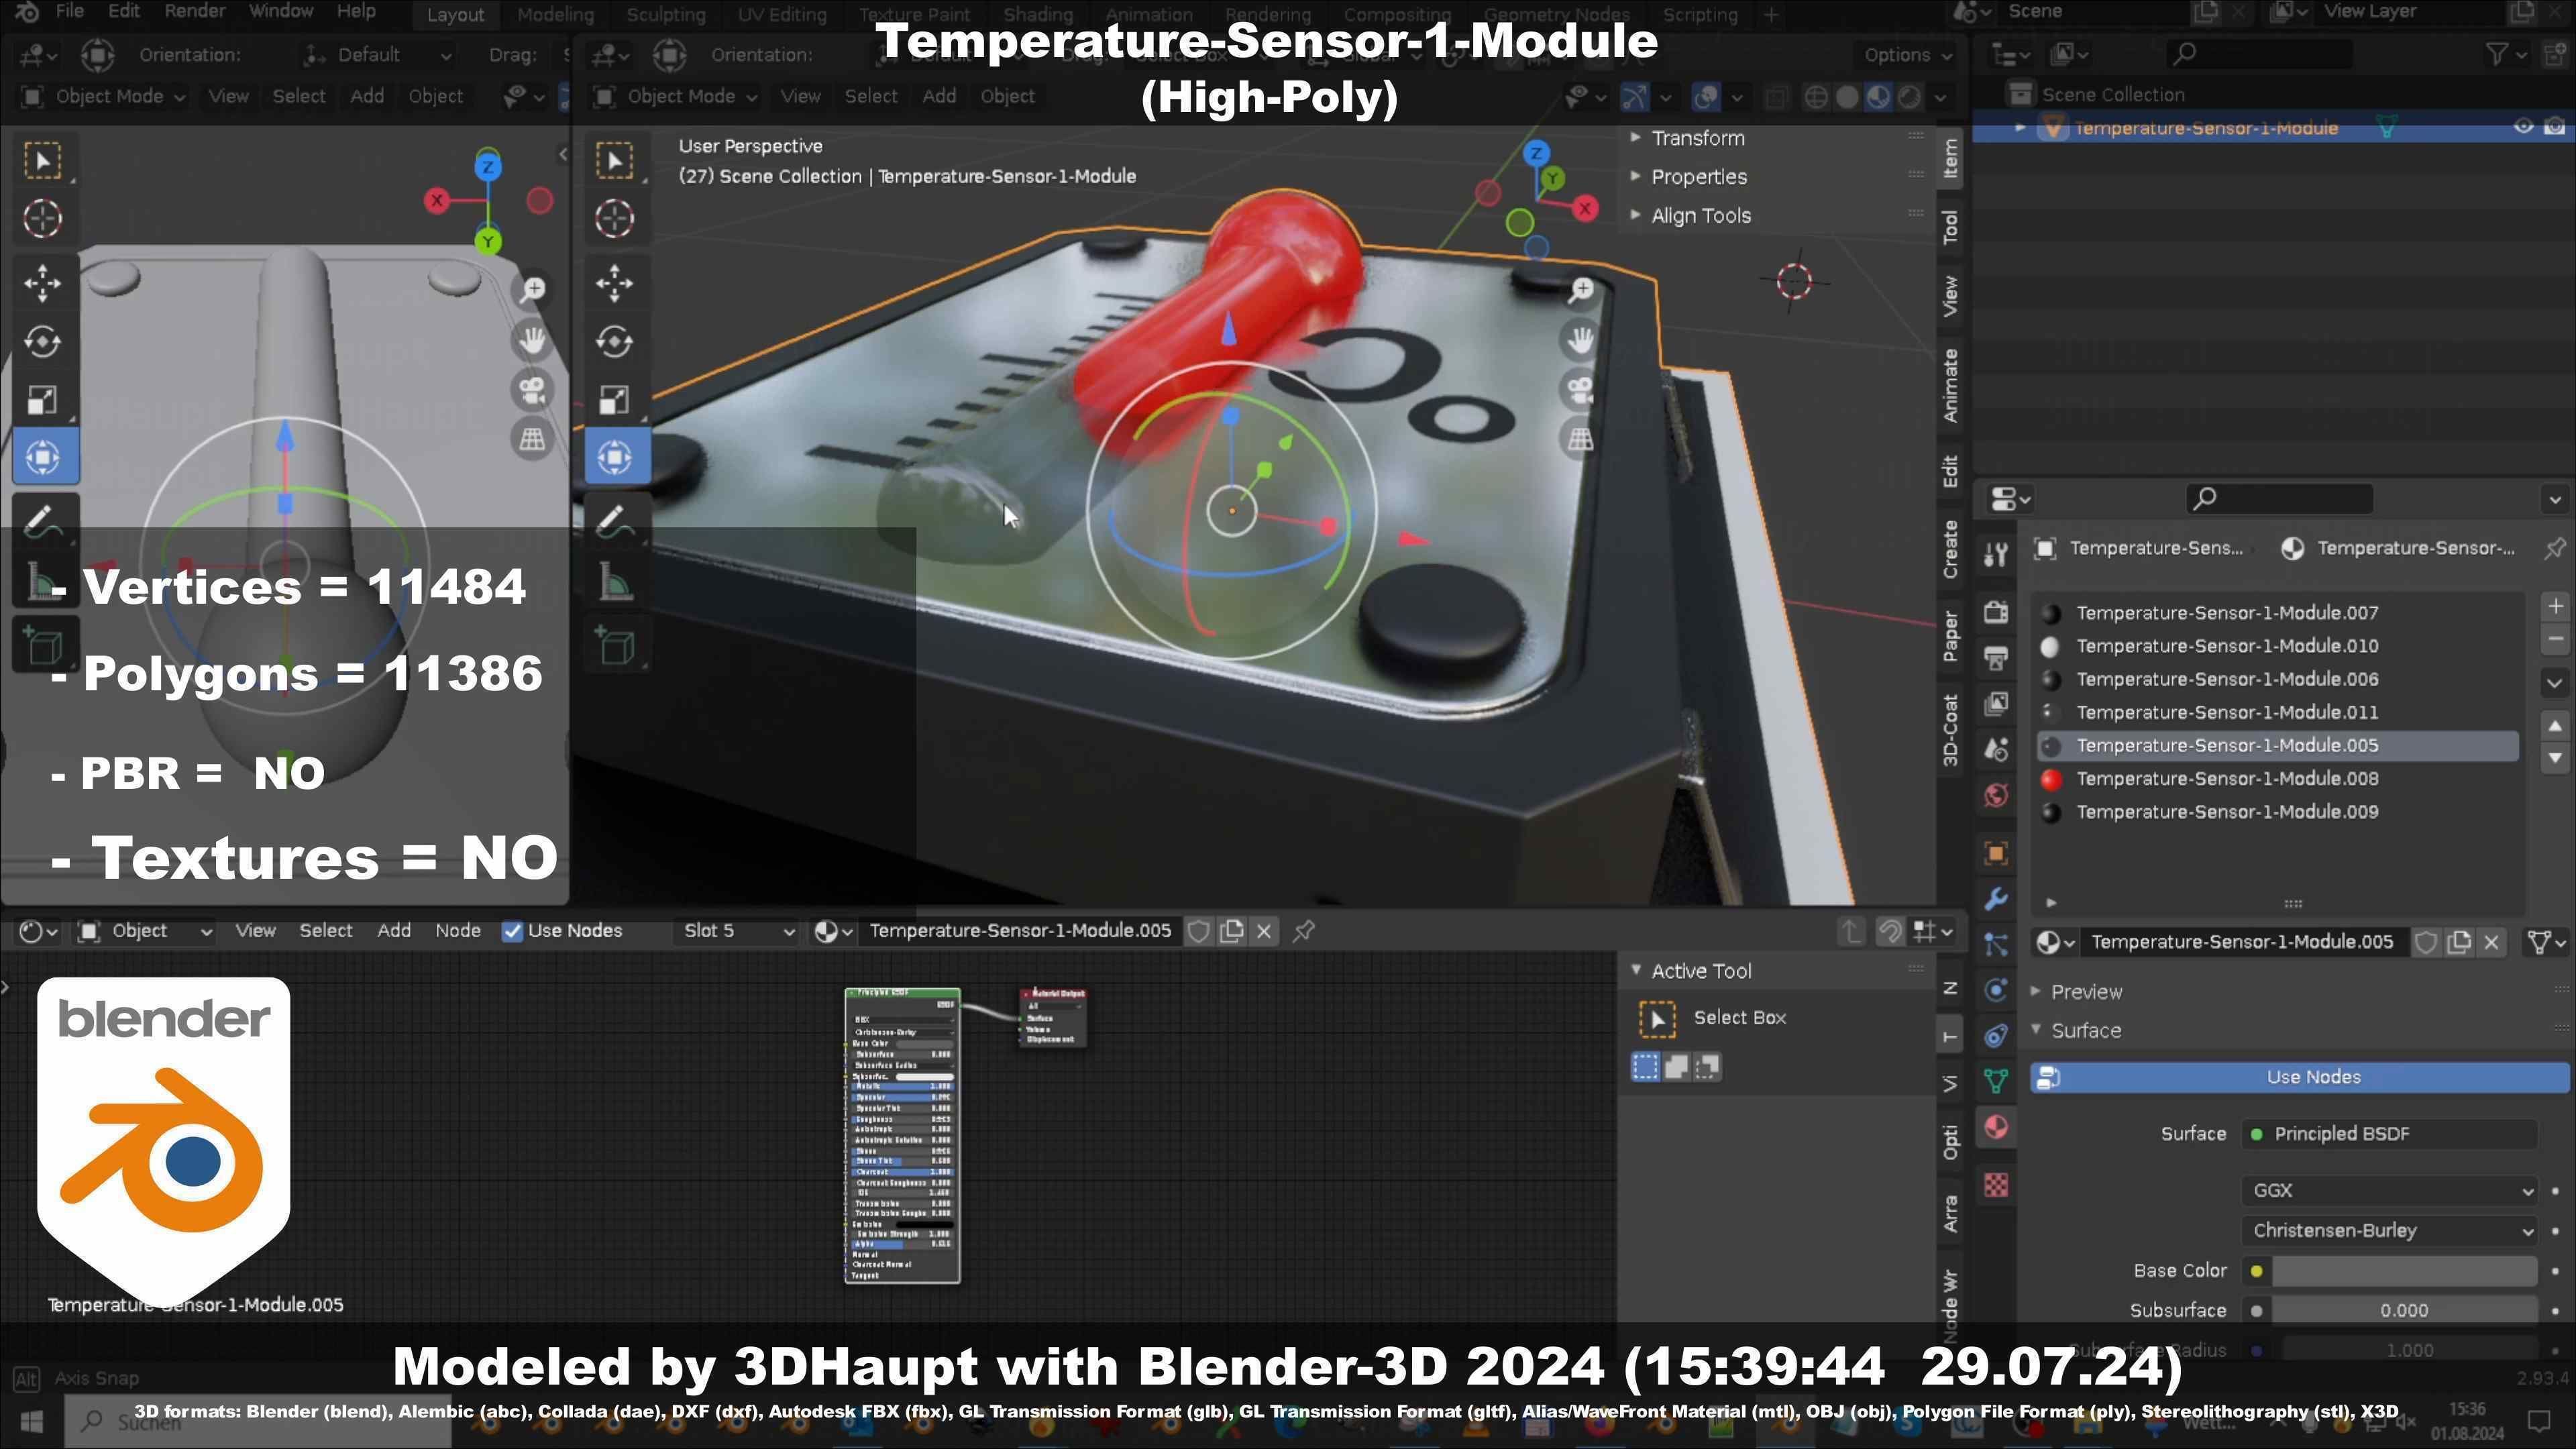
Task: Select the Rotate tool in left viewport
Action: click(42, 341)
